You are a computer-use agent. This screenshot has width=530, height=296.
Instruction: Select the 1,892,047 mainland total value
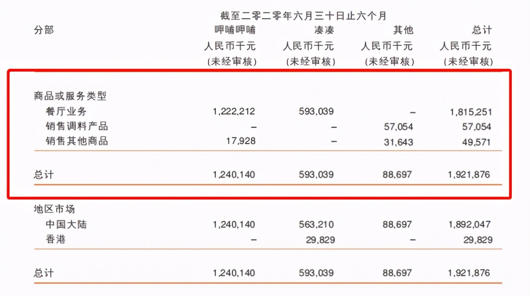pyautogui.click(x=470, y=224)
